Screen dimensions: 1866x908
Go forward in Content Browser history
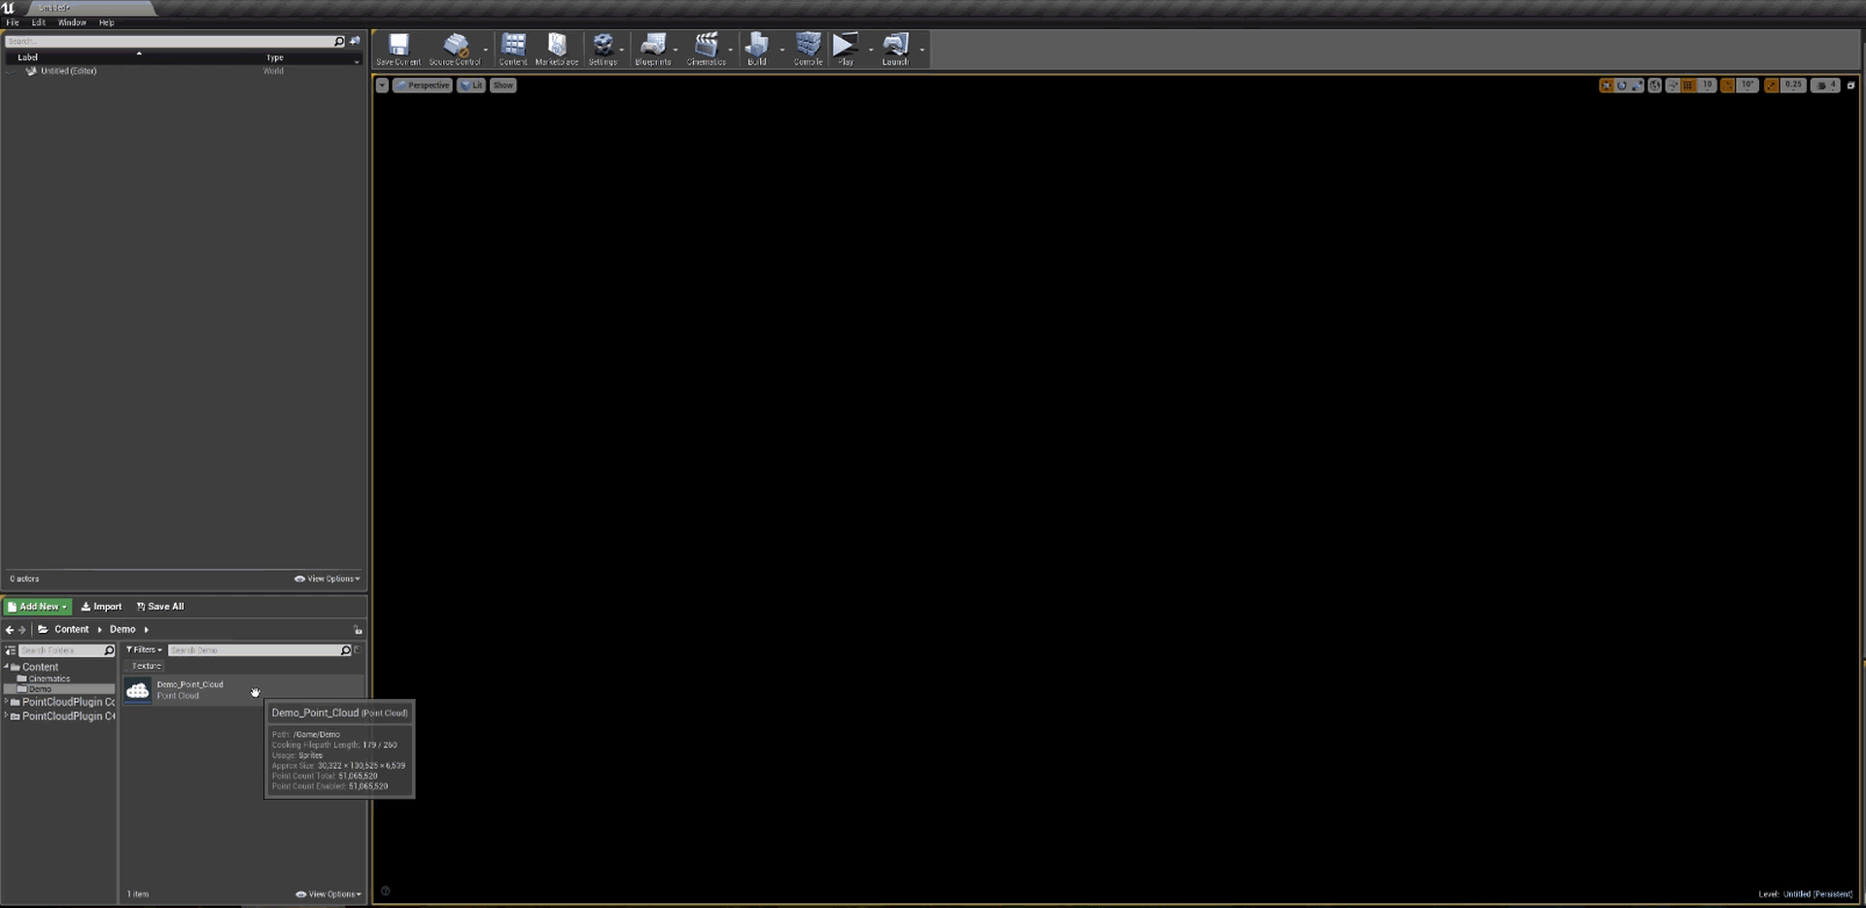pyautogui.click(x=22, y=630)
